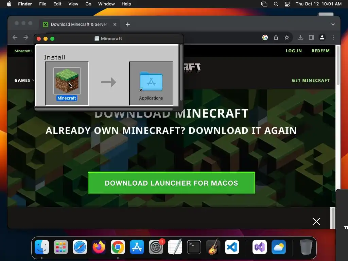This screenshot has height=261, width=348.
Task: Launch Firefox from the Dock
Action: coord(99,247)
